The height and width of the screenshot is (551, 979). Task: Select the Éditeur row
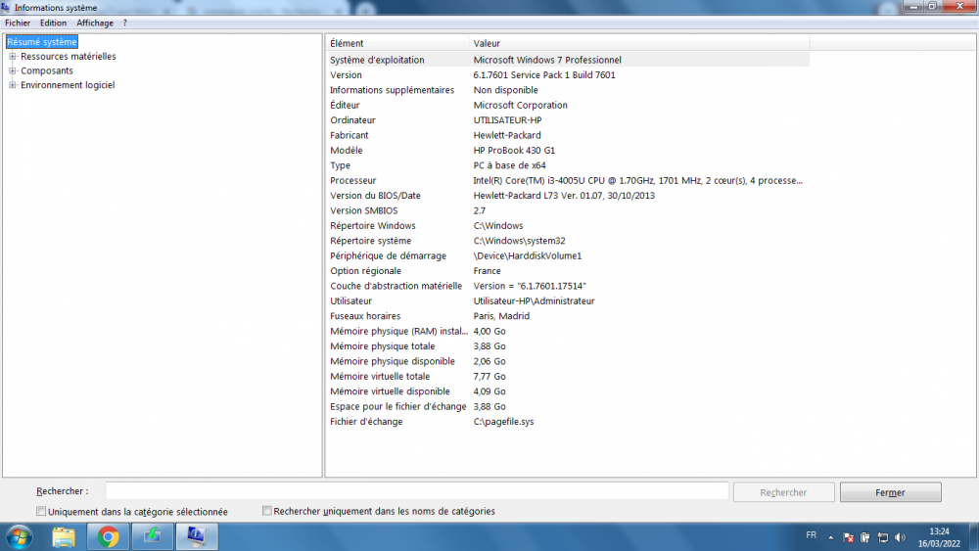pyautogui.click(x=568, y=105)
